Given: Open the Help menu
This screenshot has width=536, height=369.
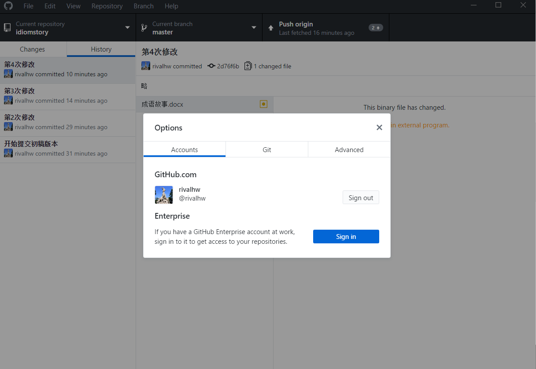Looking at the screenshot, I should [171, 6].
